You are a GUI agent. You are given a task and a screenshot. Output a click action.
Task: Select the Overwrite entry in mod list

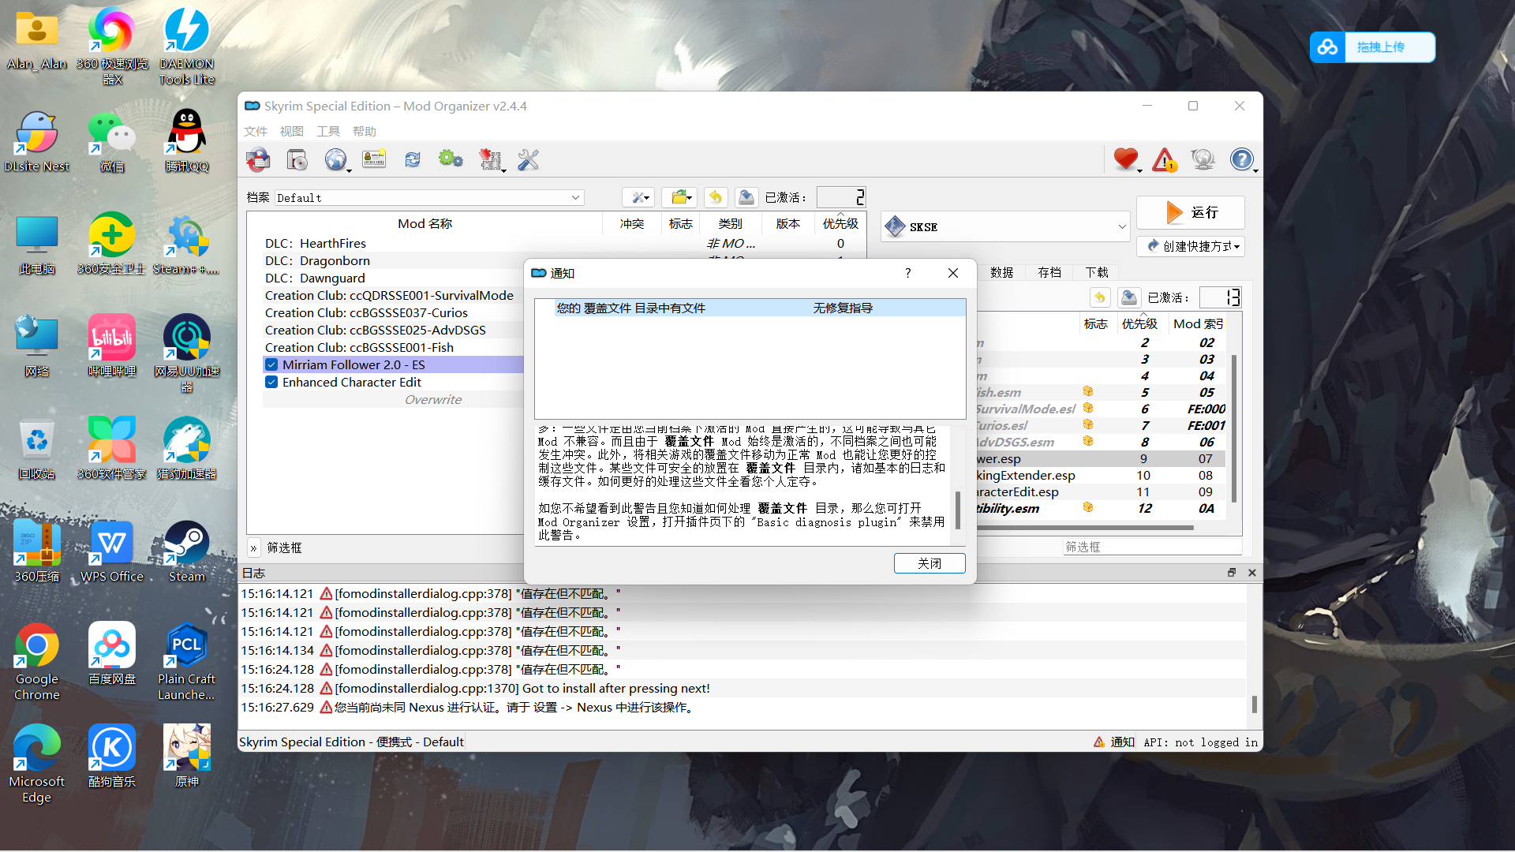point(433,400)
